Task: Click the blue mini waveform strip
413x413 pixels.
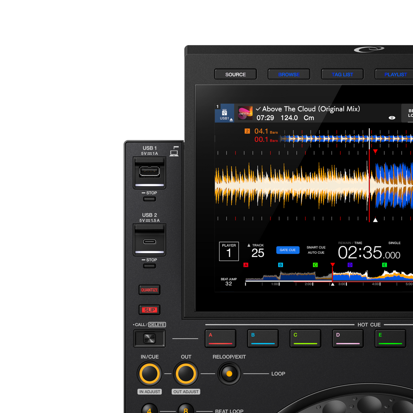Action: point(346,139)
